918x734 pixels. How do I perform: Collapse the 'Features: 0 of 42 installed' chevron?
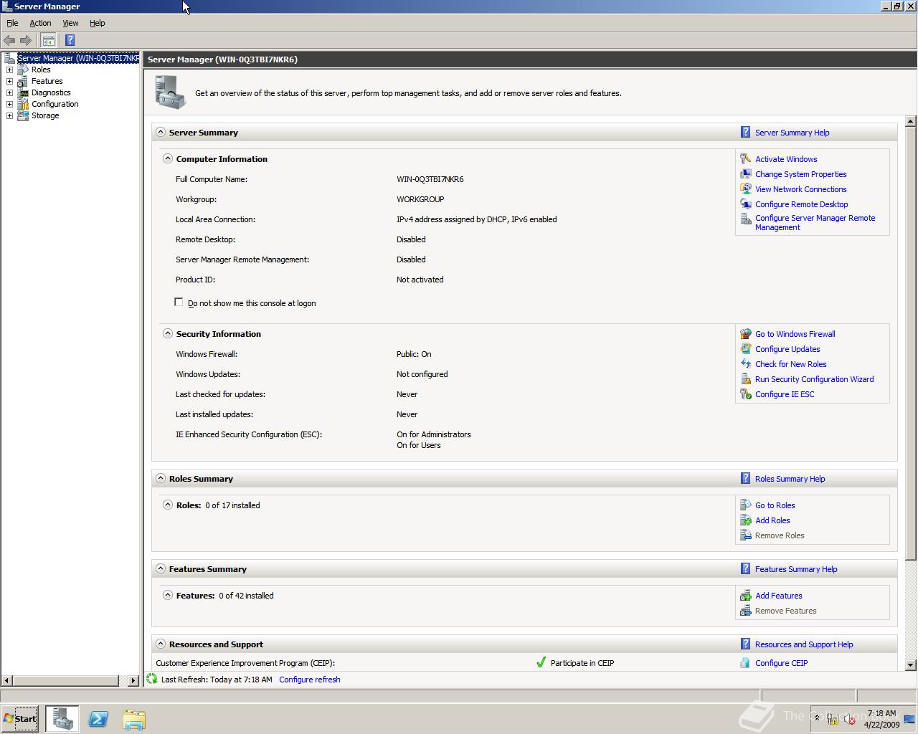click(x=168, y=595)
